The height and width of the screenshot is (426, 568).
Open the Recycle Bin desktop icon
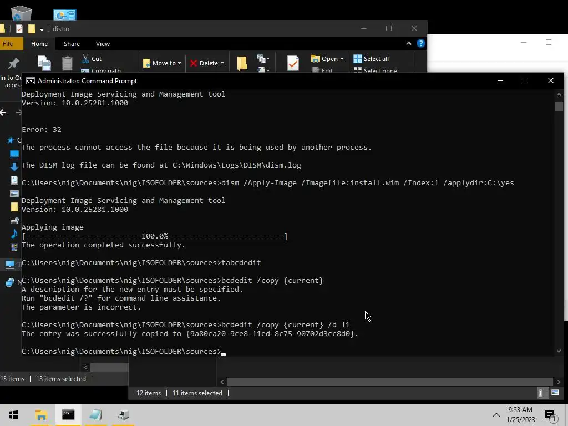(x=22, y=13)
